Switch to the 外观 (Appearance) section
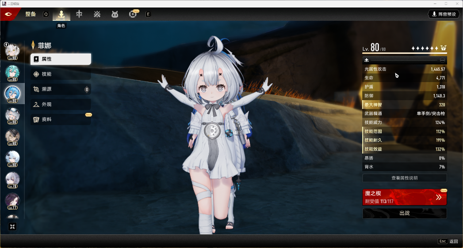Screen dimensions: 463x248 pyautogui.click(x=61, y=105)
